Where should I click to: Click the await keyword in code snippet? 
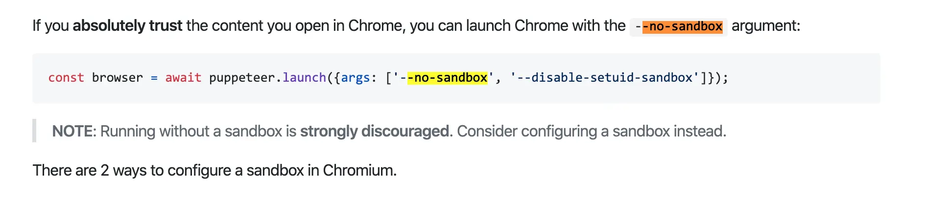click(183, 78)
